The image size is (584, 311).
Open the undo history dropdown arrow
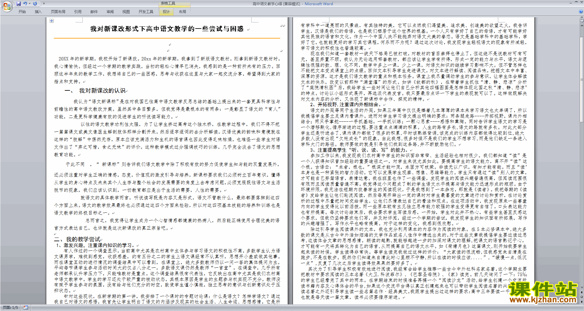point(30,4)
